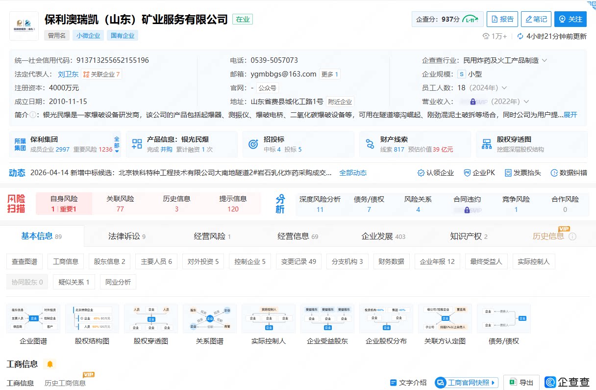Click the info icon beside 历史信息 VIP tab

pyautogui.click(x=572, y=236)
